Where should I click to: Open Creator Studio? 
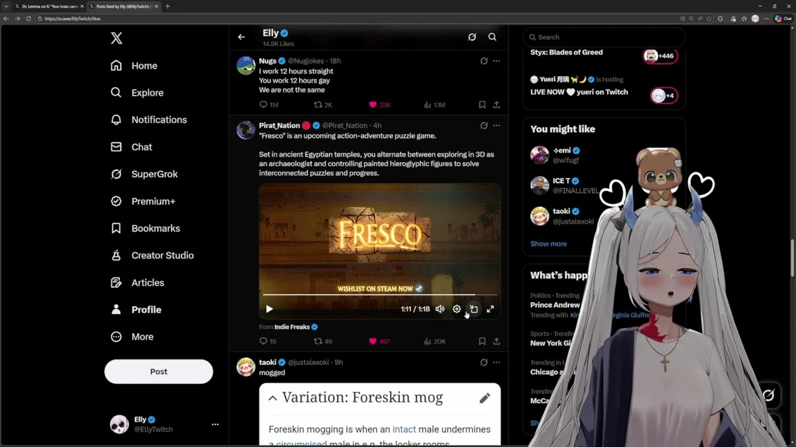coord(152,255)
